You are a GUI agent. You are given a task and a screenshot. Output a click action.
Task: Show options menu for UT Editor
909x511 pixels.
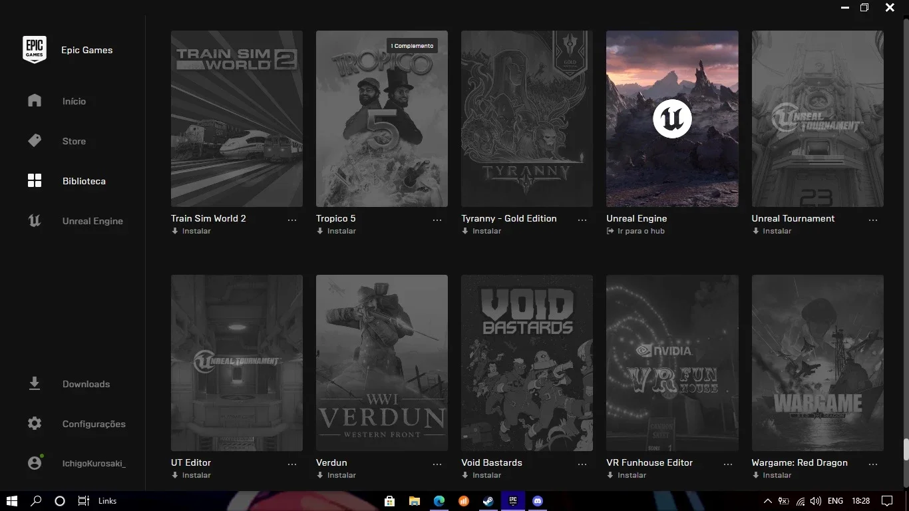pyautogui.click(x=292, y=464)
